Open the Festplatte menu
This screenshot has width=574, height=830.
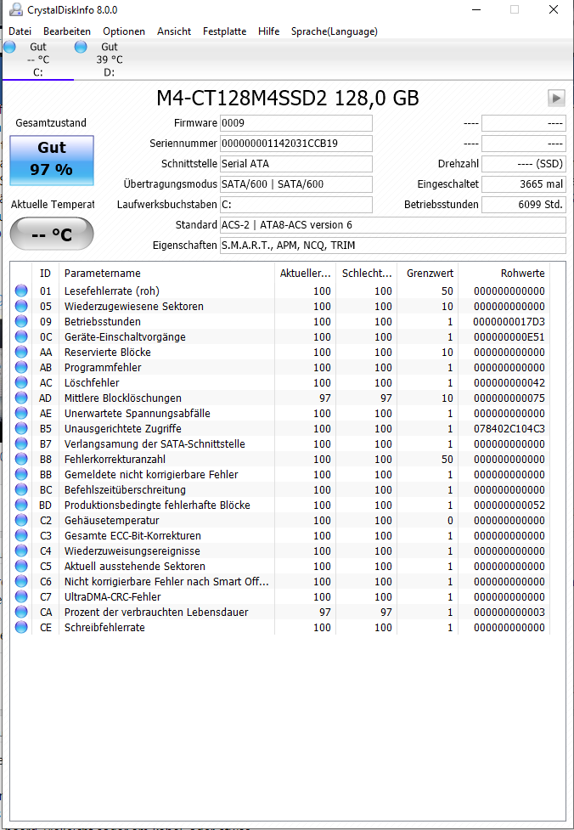(224, 31)
